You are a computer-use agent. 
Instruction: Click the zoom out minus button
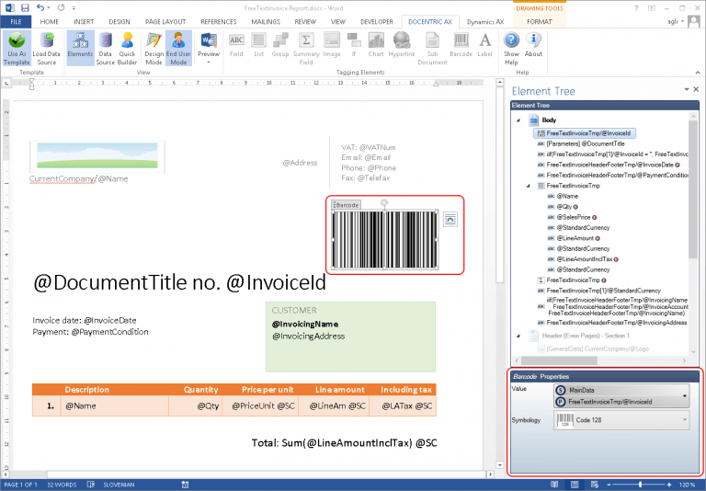coord(610,485)
